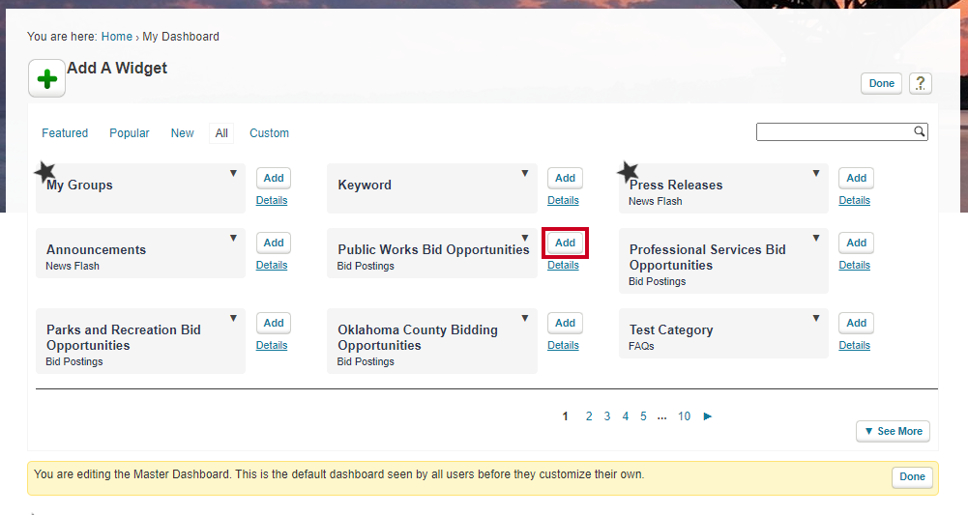Click the search magnifier icon
The image size is (968, 515).
[x=920, y=131]
